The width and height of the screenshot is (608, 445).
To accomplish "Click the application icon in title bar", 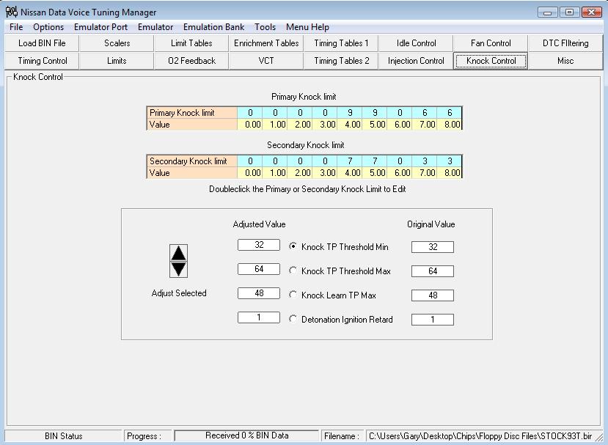I will pos(11,12).
